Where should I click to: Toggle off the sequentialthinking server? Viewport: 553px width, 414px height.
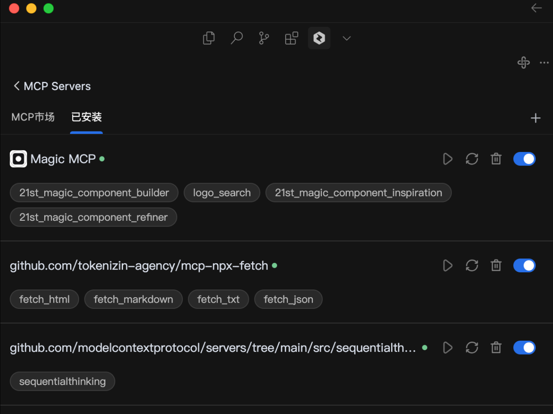tap(524, 348)
